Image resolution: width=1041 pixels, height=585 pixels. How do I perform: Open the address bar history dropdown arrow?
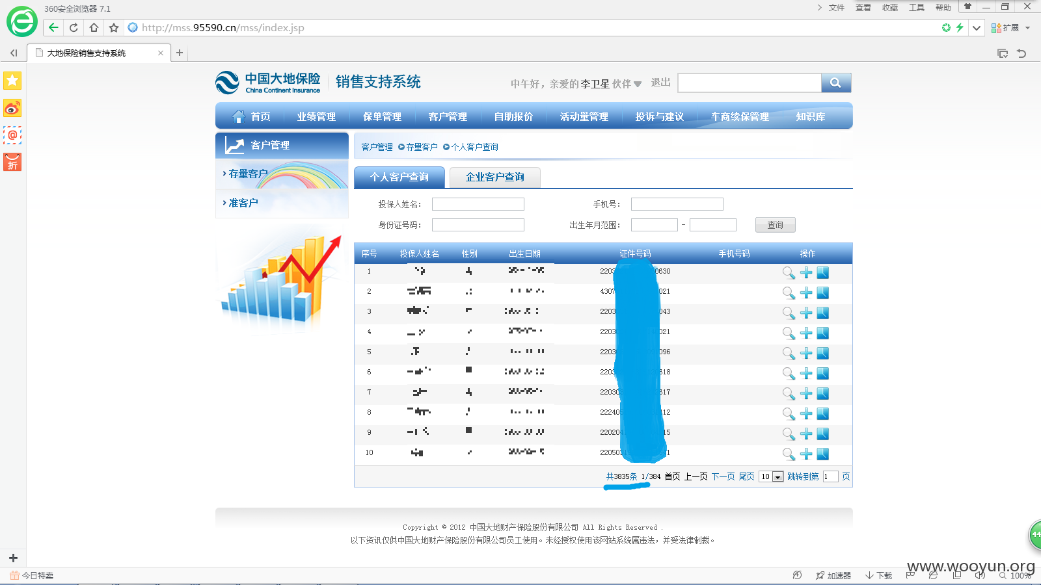977,28
